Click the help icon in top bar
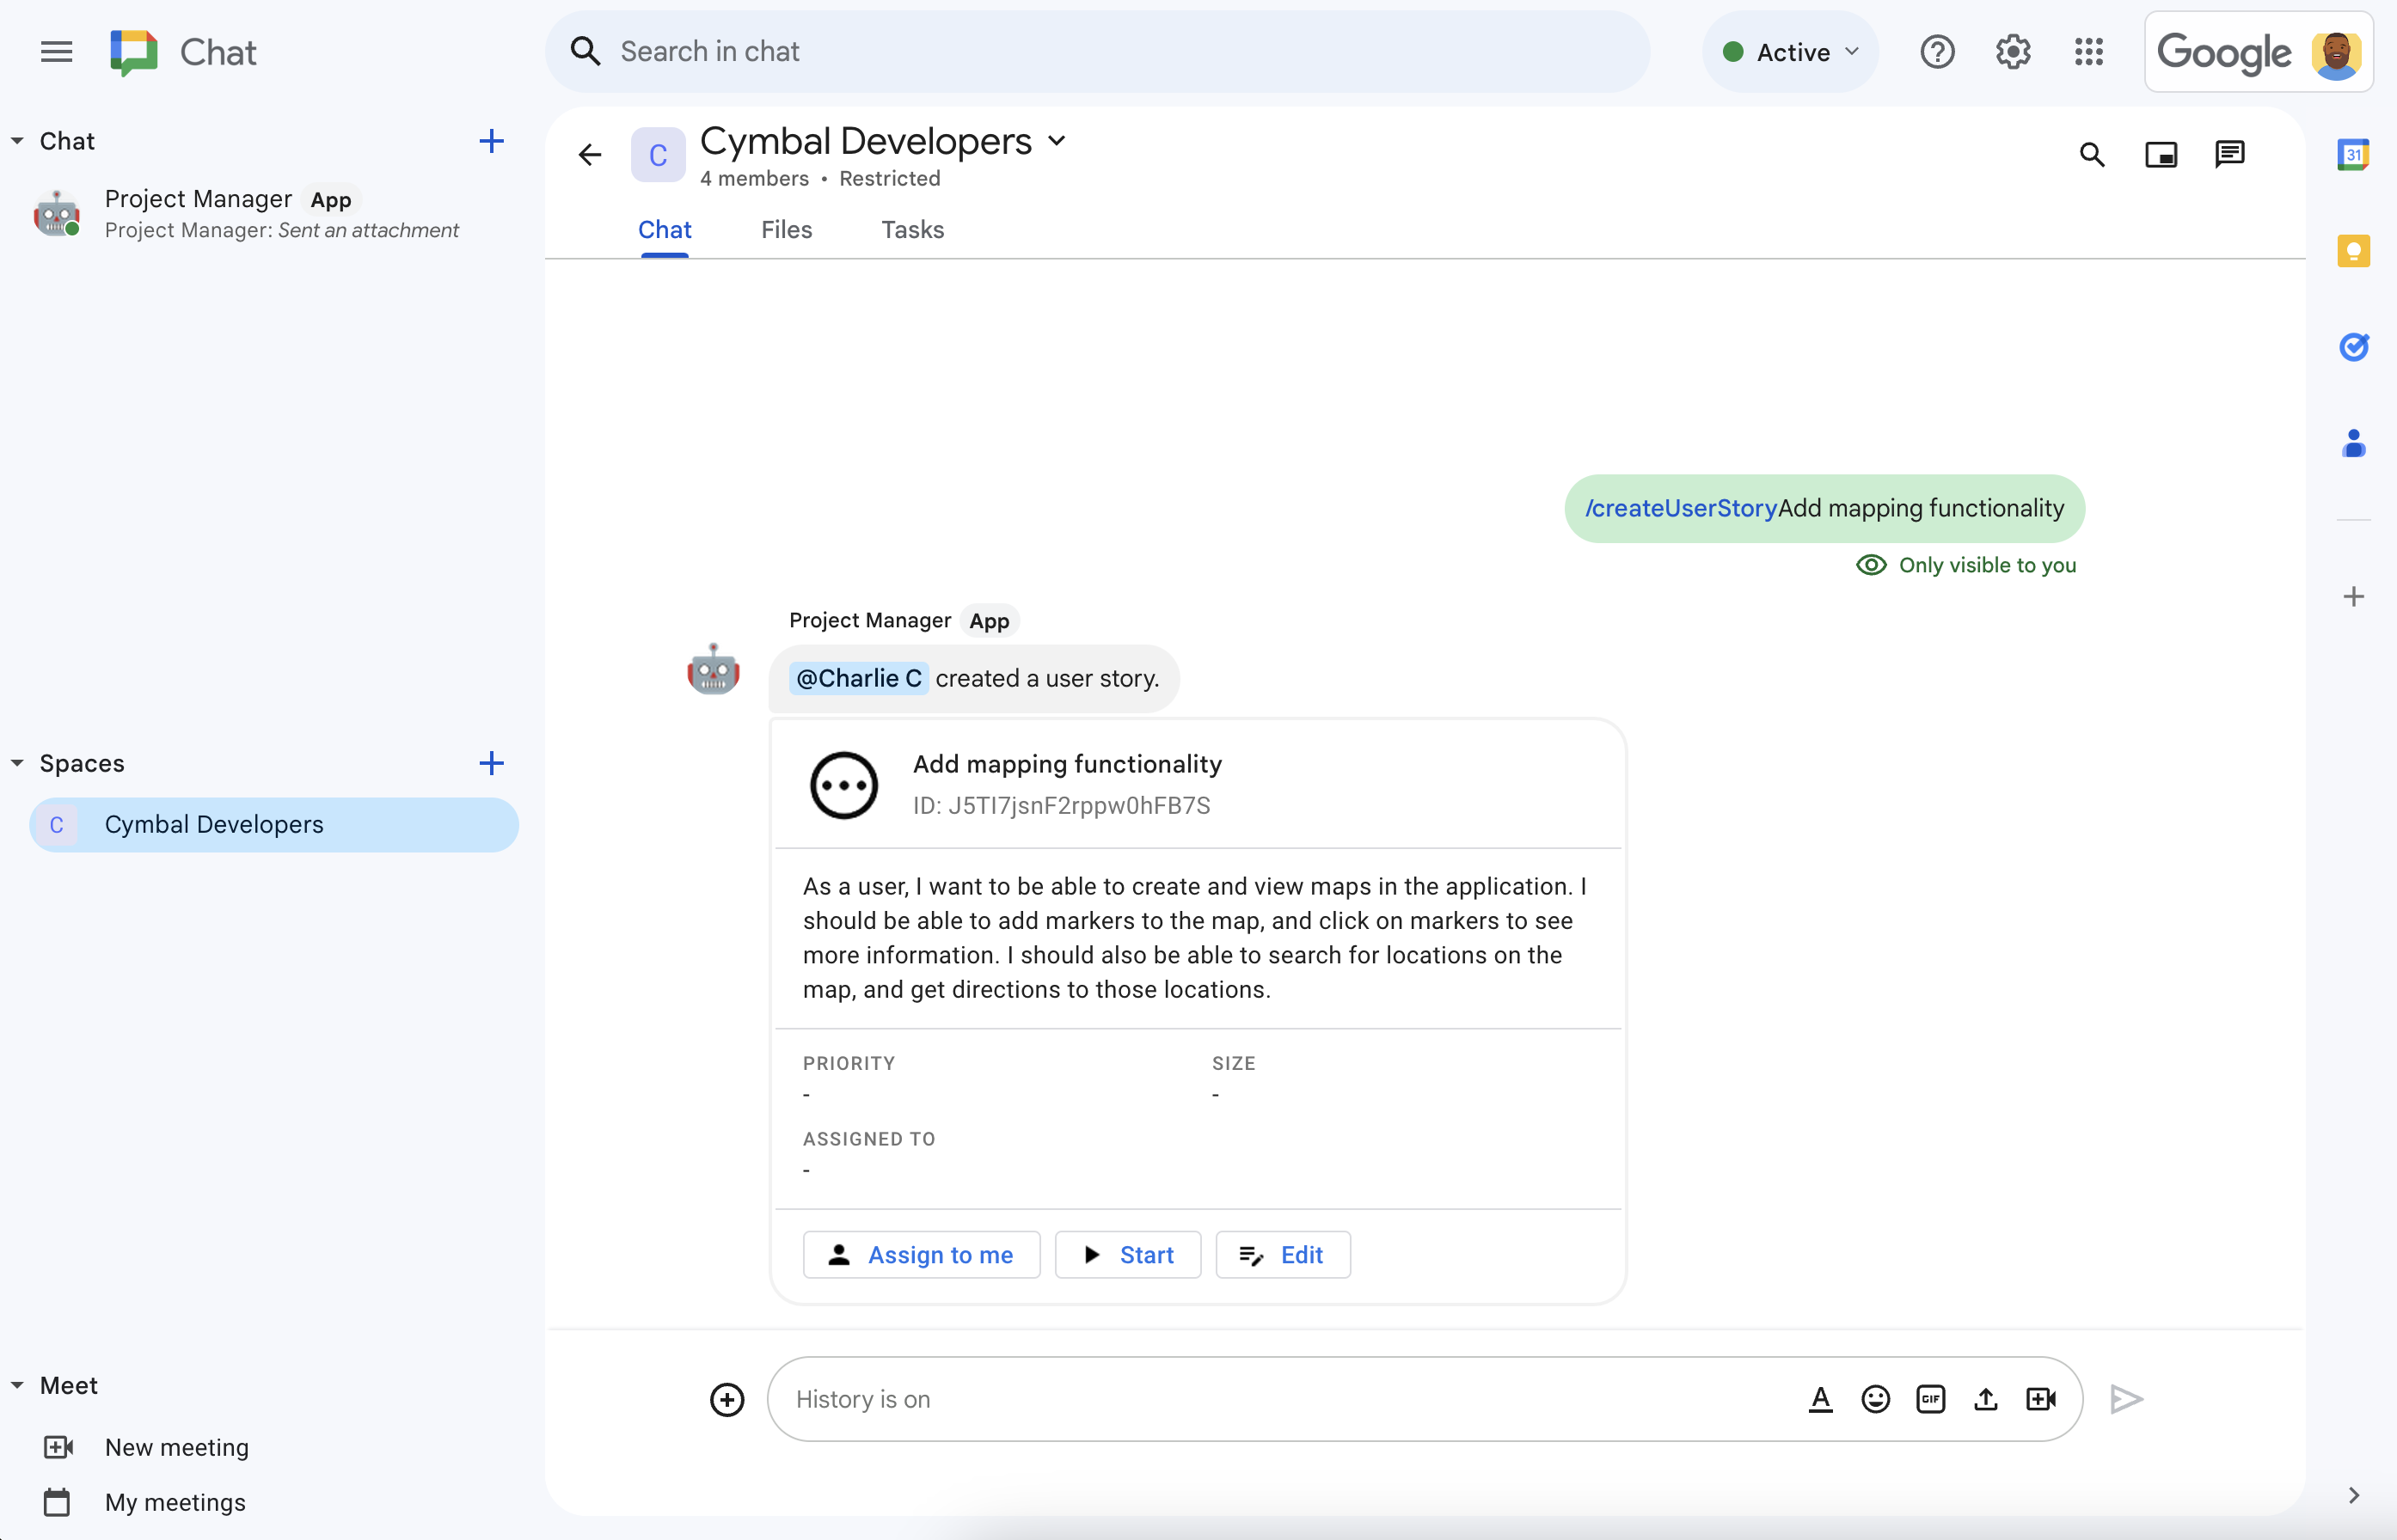This screenshot has width=2397, height=1540. pyautogui.click(x=1938, y=52)
